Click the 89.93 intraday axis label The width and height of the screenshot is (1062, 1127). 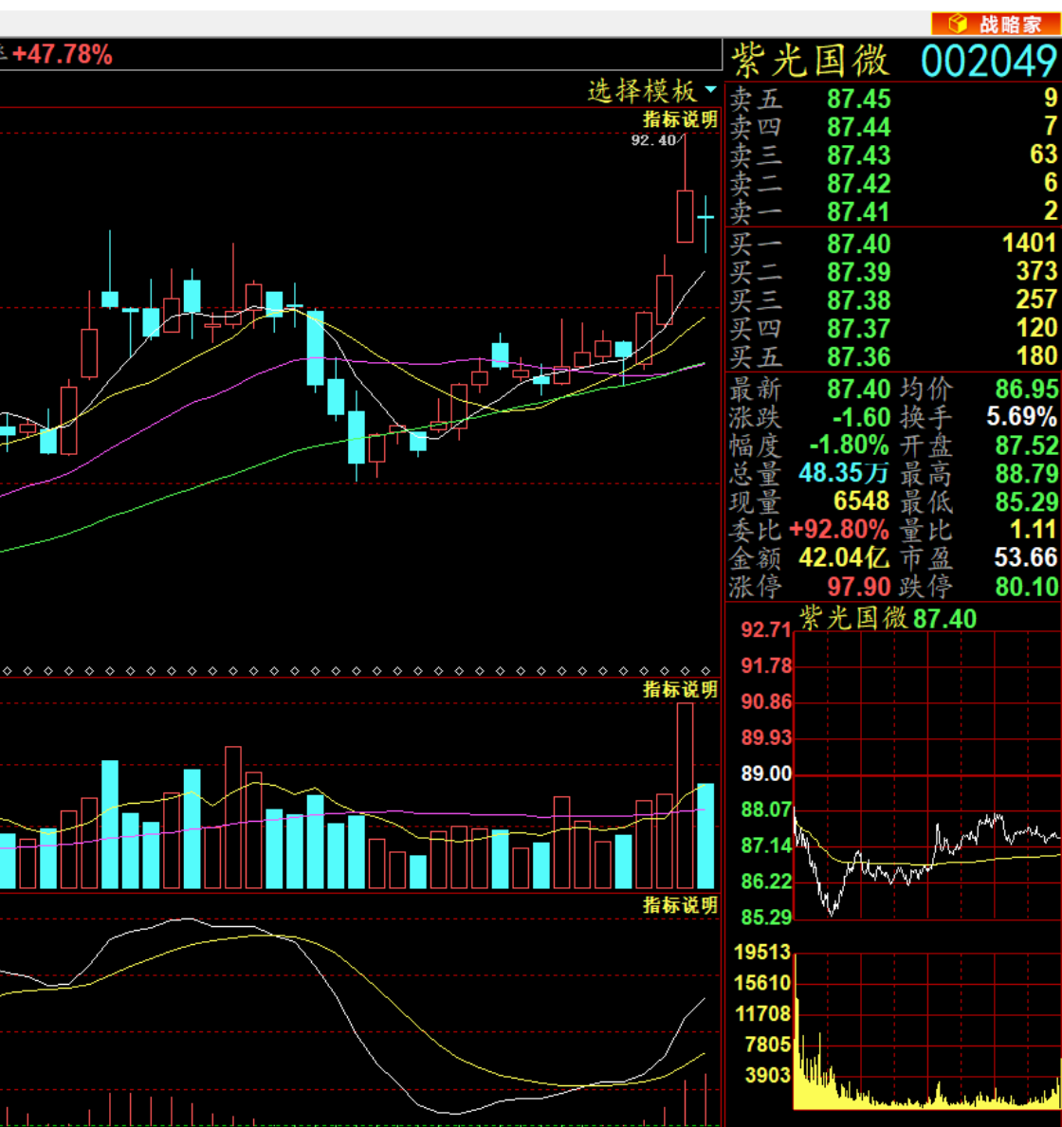pos(766,738)
